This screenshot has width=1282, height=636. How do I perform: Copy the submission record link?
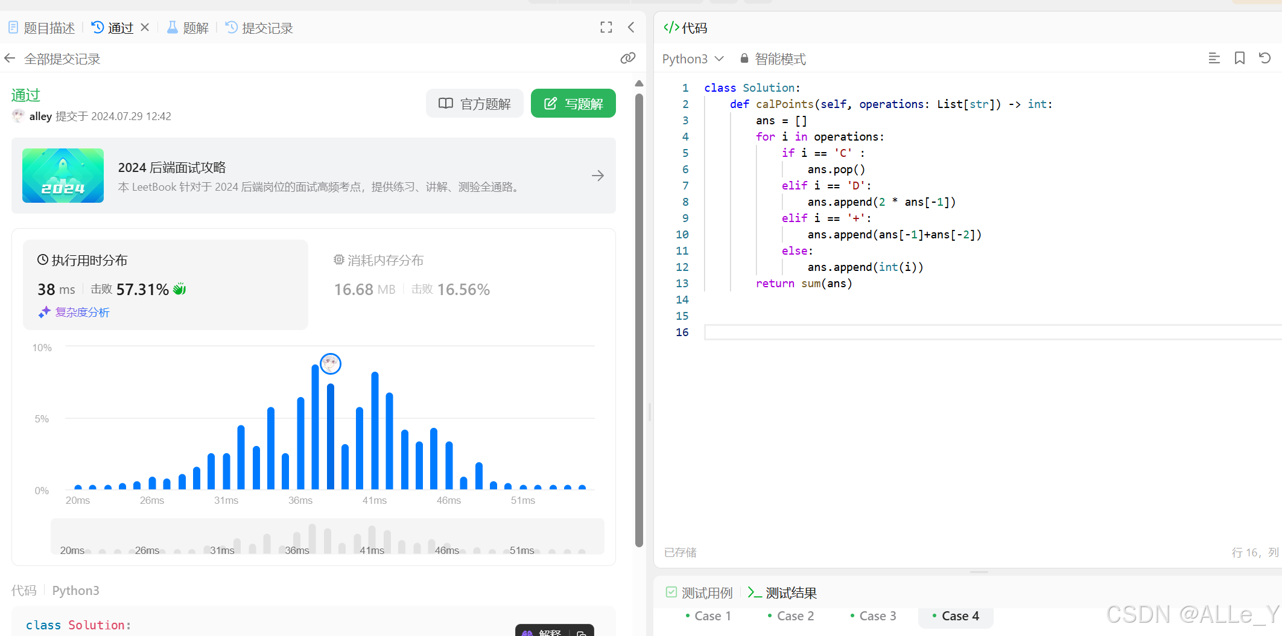628,58
